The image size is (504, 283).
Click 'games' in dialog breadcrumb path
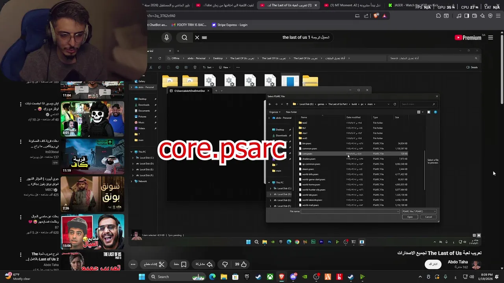(321, 104)
